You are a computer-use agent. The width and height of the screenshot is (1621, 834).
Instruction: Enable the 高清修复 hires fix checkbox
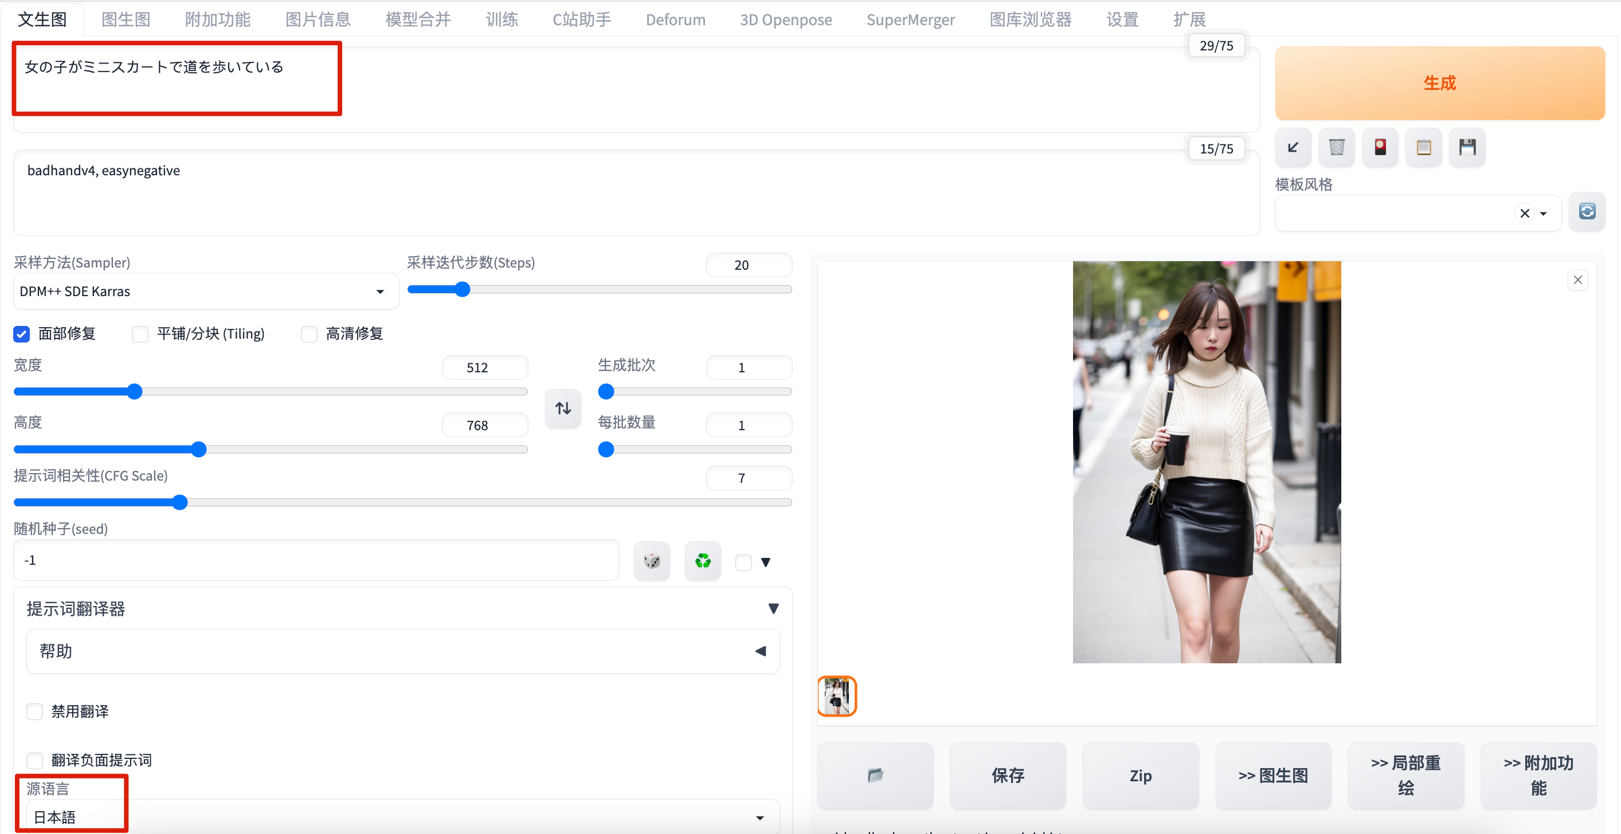click(x=309, y=334)
